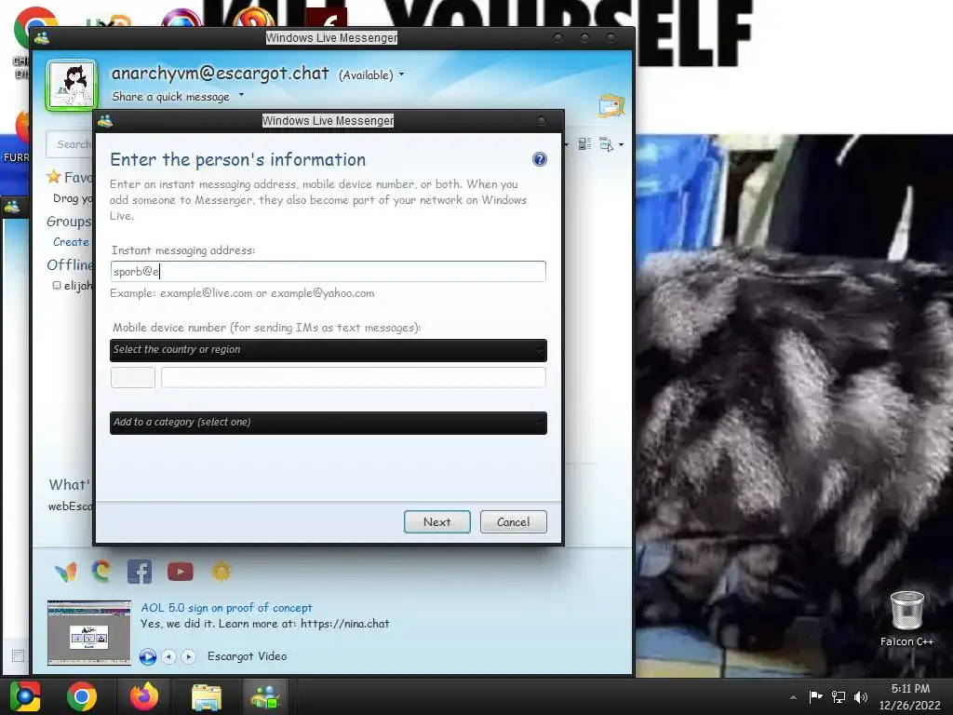Click the Create group link
Viewport: 953px width, 715px height.
pos(71,242)
